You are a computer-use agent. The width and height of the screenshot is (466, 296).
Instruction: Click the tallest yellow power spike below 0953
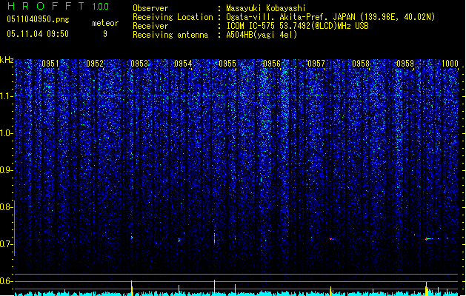tap(132, 288)
